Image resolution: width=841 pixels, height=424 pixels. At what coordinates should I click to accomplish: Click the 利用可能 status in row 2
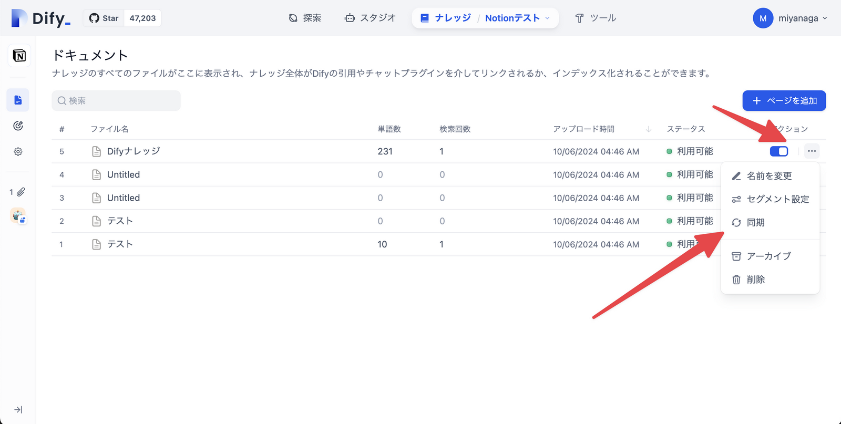pos(690,221)
